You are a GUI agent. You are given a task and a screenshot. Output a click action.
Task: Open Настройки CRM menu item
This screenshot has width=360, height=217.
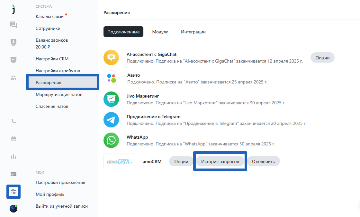(x=52, y=59)
